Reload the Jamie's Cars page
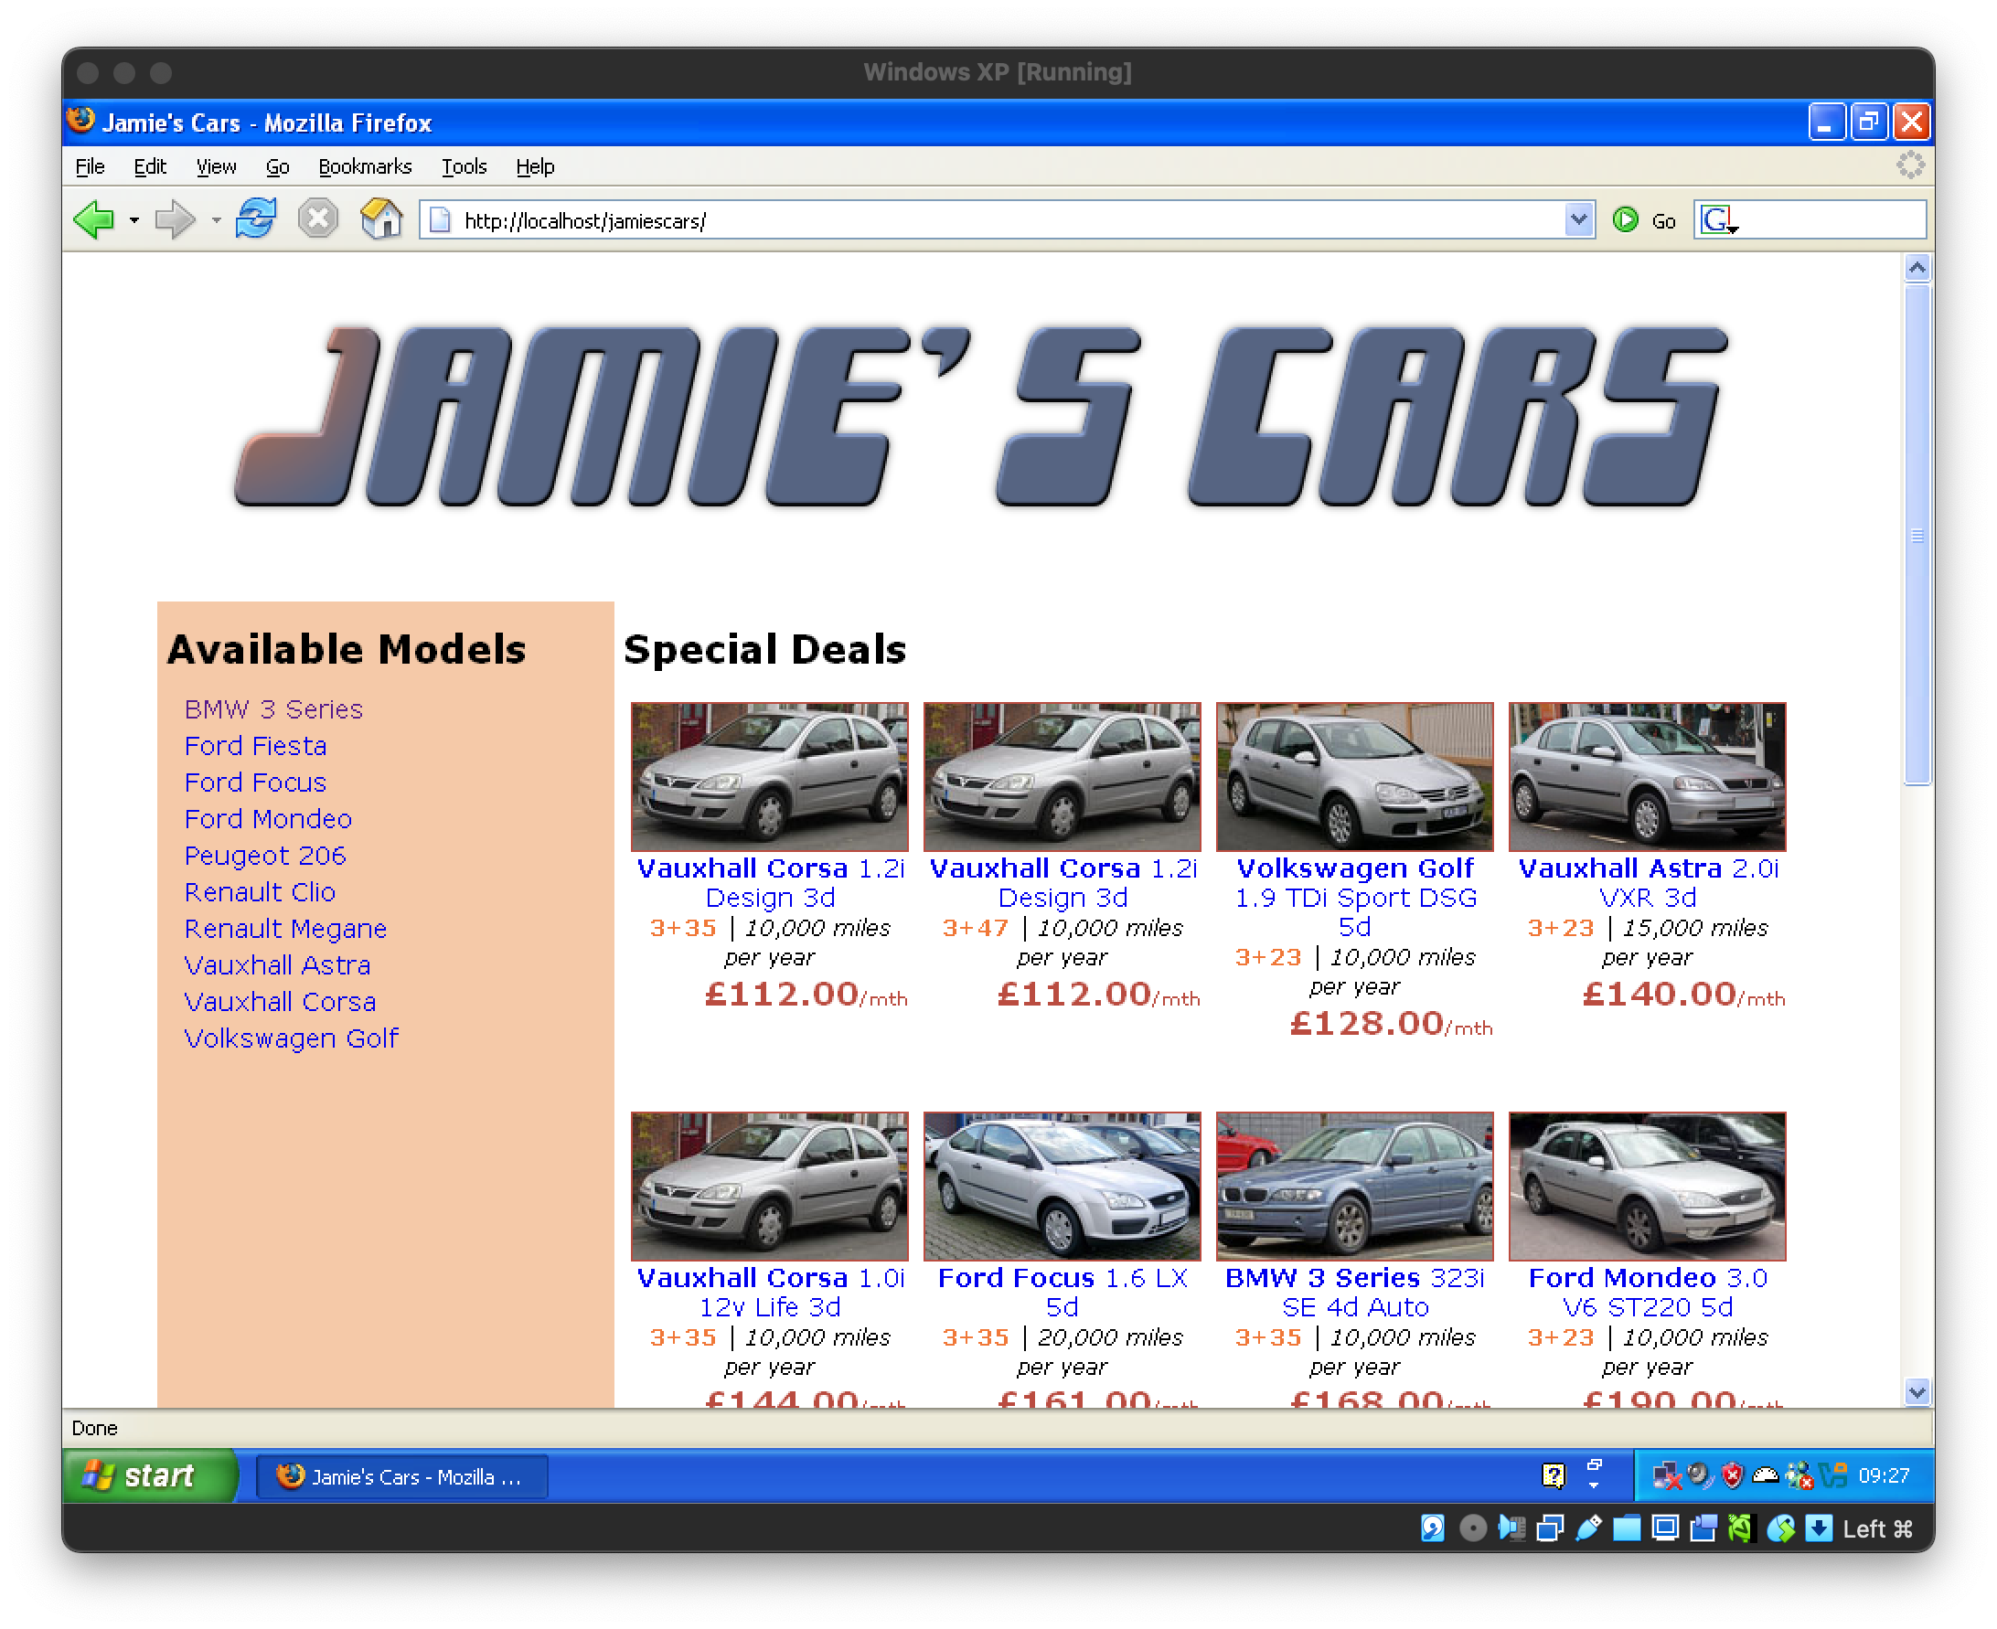The height and width of the screenshot is (1629, 1997). [256, 219]
